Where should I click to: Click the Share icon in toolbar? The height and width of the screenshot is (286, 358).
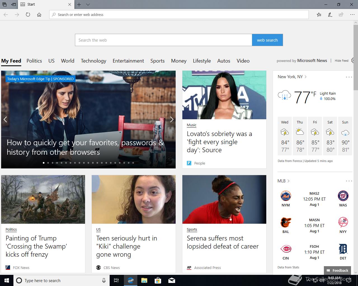(x=341, y=15)
